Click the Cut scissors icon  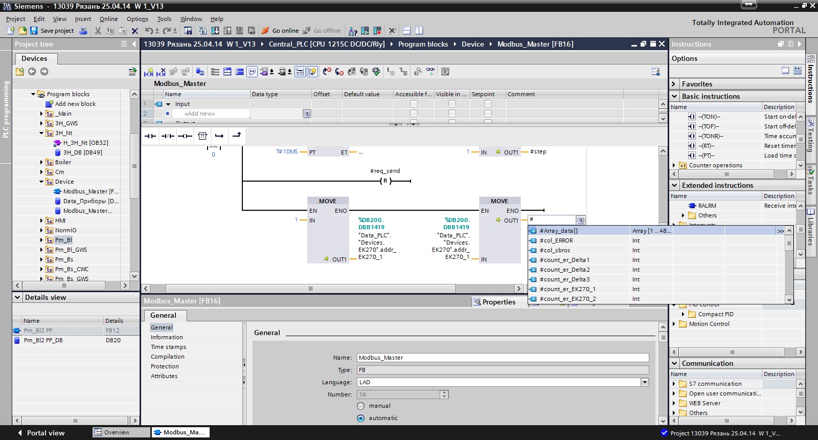[x=98, y=31]
